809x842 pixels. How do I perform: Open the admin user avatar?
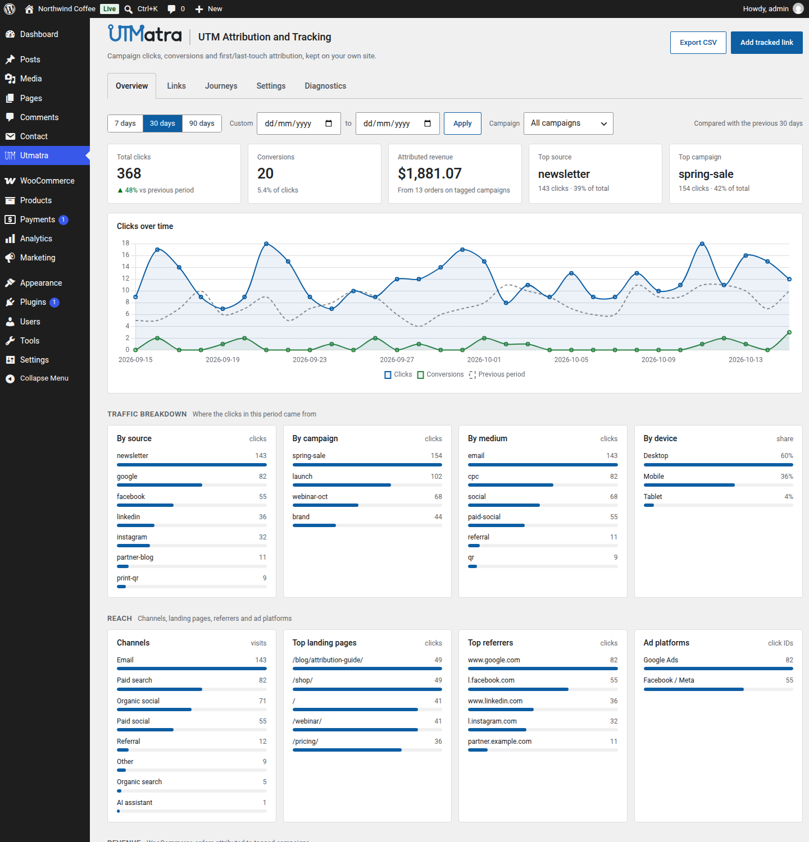pos(798,9)
